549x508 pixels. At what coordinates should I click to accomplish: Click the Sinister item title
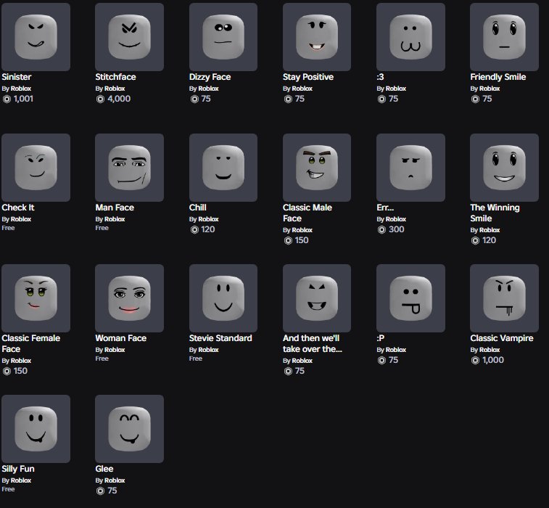pyautogui.click(x=17, y=77)
